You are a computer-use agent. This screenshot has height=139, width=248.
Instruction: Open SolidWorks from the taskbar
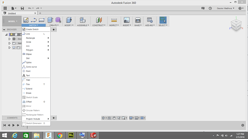93,135
